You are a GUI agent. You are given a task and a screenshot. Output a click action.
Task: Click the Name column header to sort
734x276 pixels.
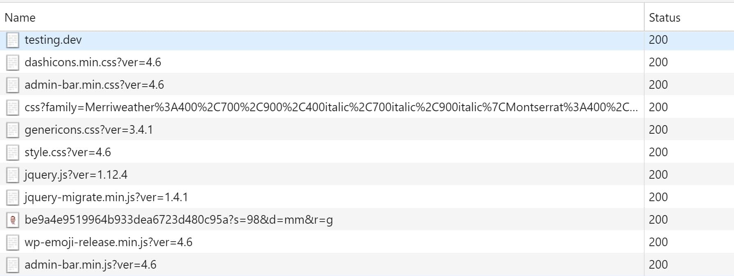19,18
